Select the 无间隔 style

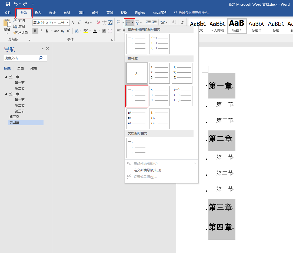218,26
